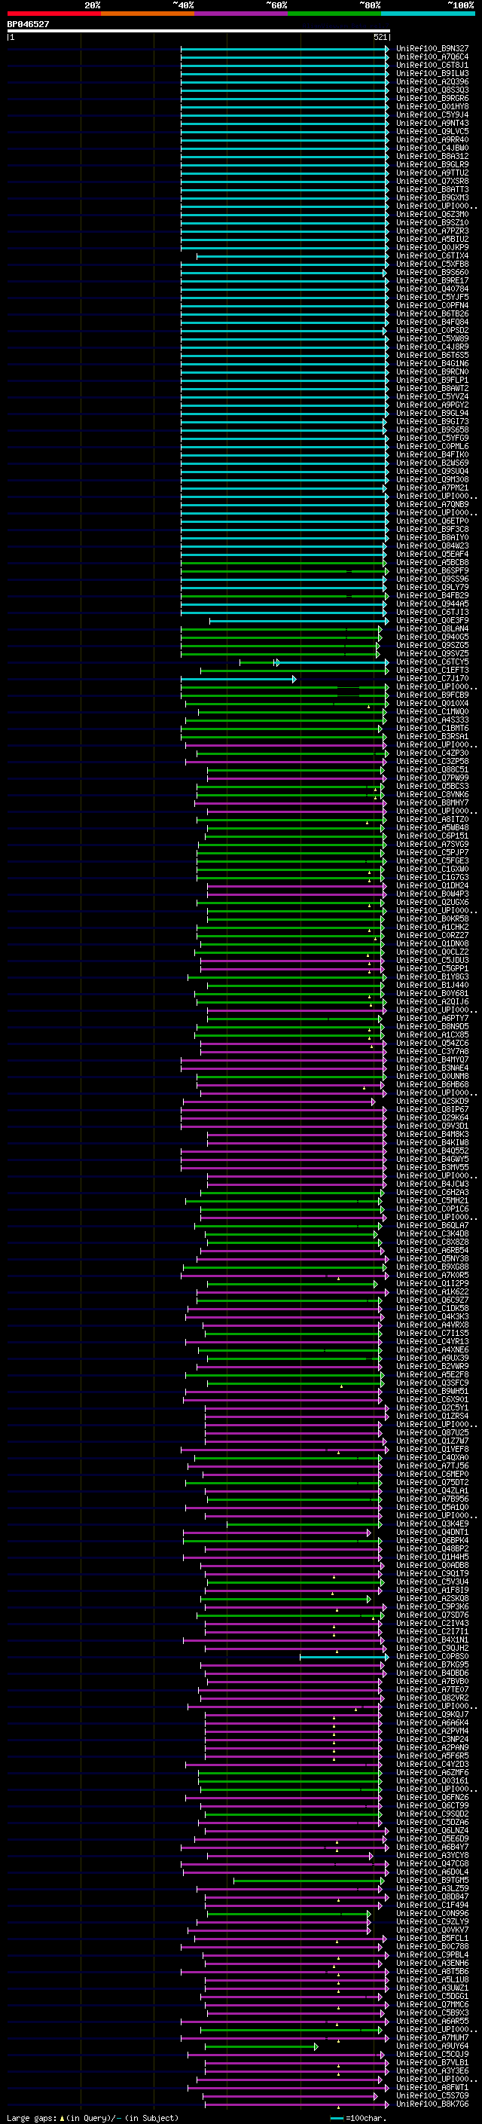Select the UniRef100_Q0JKP9 label

(432, 246)
